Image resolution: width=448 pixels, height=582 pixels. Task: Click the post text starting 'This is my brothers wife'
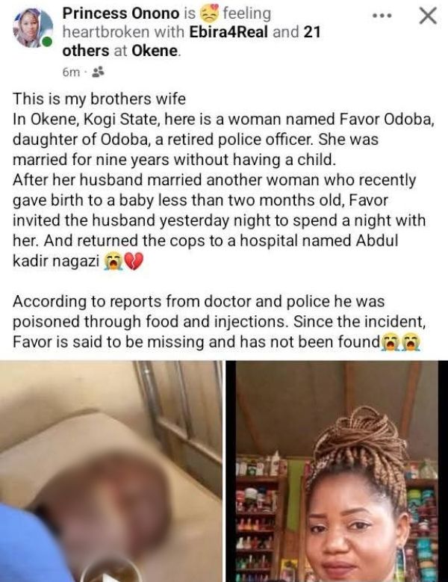click(223, 179)
